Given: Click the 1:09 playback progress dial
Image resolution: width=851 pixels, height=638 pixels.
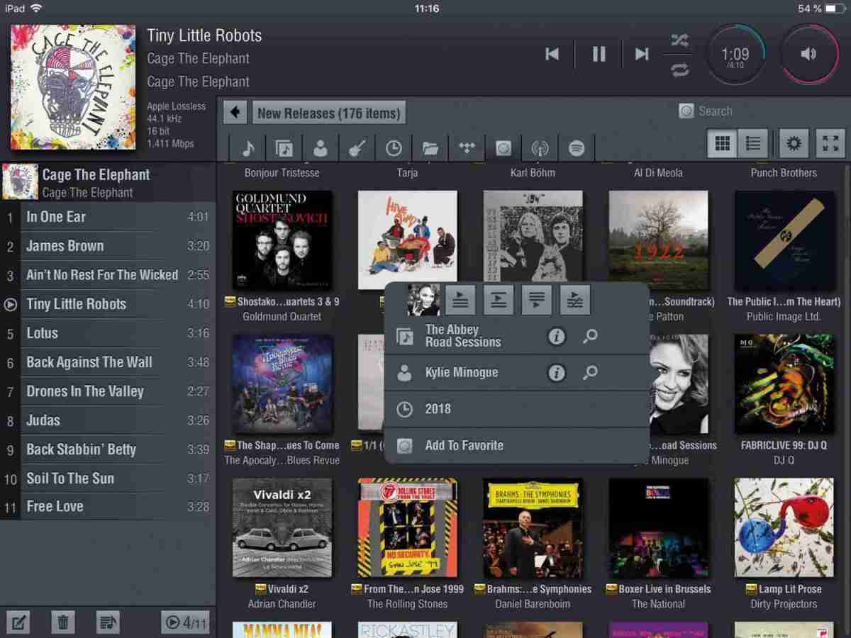Looking at the screenshot, I should click(x=735, y=55).
